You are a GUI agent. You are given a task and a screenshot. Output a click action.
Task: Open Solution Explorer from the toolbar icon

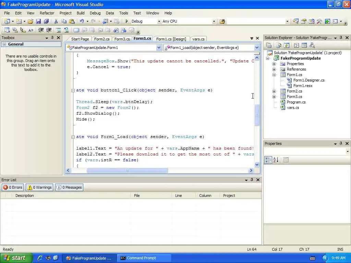pos(295,22)
